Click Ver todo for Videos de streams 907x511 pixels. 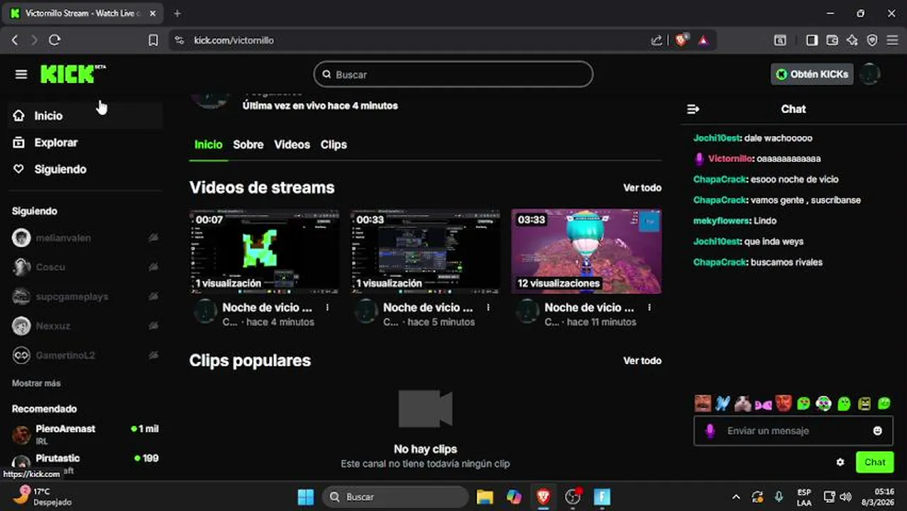642,188
